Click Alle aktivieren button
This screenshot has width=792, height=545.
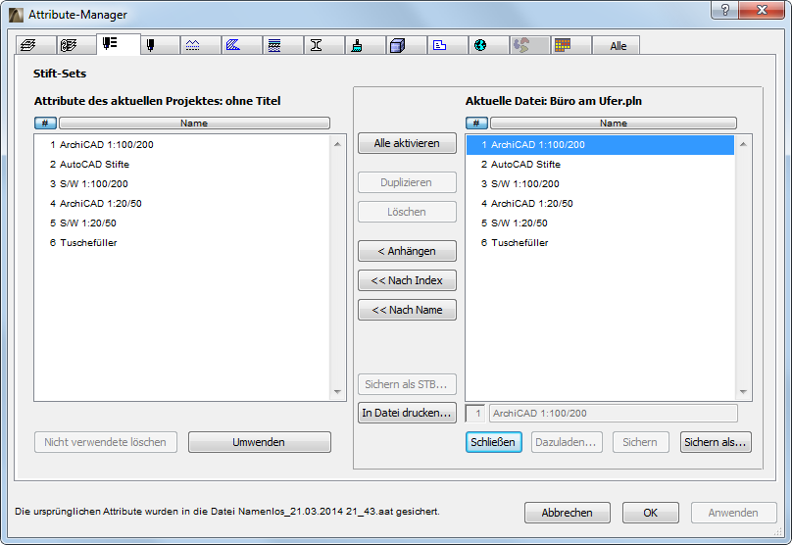point(407,143)
